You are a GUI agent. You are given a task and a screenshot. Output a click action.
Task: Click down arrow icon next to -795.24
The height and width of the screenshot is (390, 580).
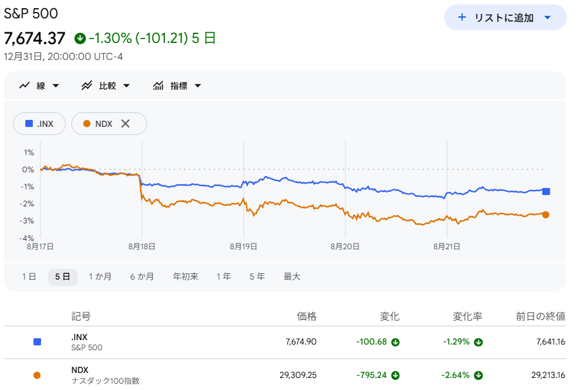click(x=396, y=375)
